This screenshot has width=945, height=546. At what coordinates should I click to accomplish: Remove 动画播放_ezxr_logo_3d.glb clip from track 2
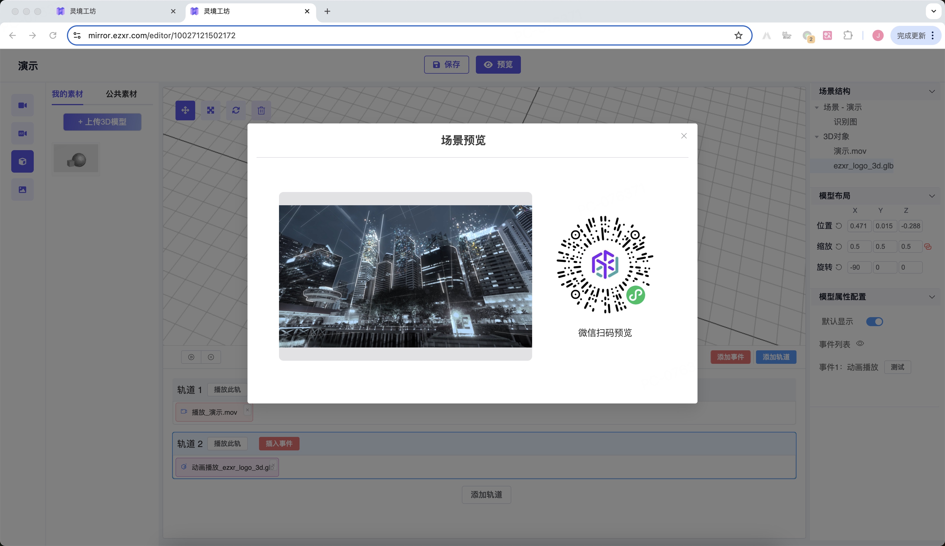273,465
